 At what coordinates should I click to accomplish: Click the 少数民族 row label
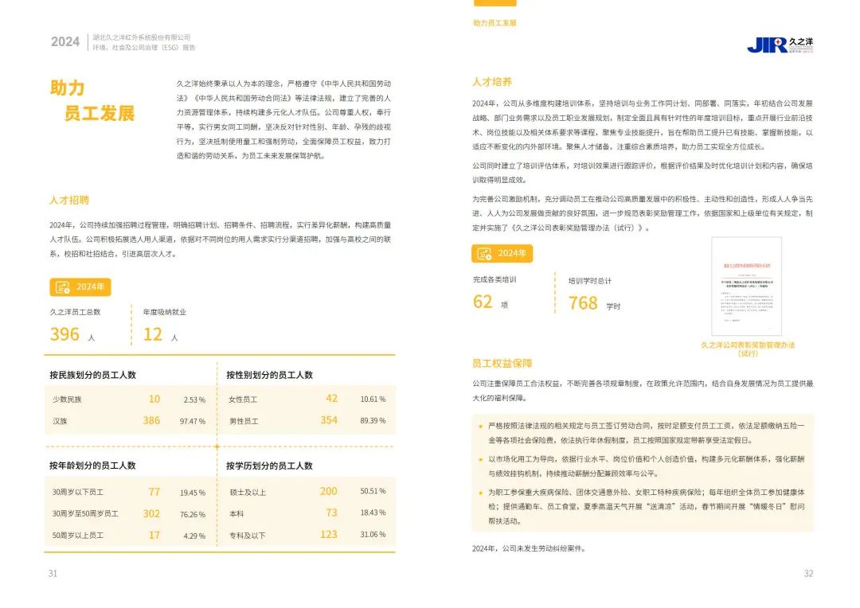point(67,399)
